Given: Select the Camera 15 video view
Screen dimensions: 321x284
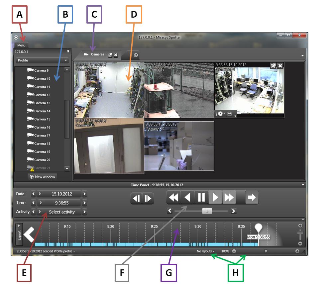Looking at the screenshot, I should (109, 146).
